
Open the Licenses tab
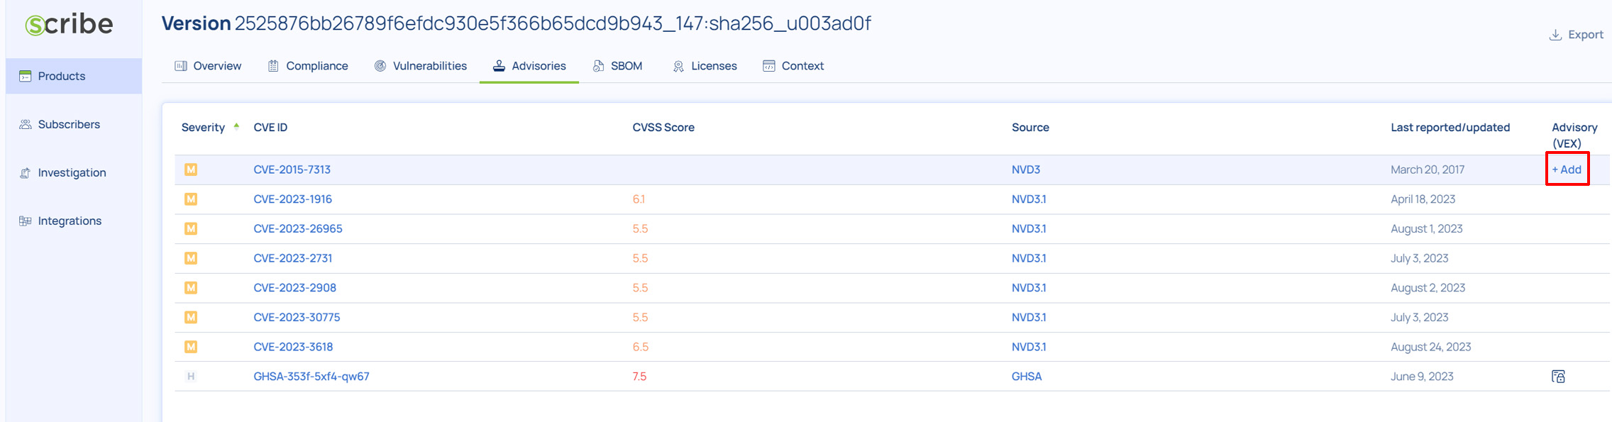[705, 66]
